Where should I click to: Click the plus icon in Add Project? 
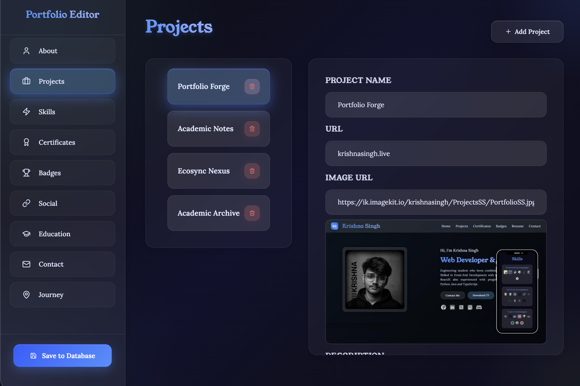click(508, 32)
